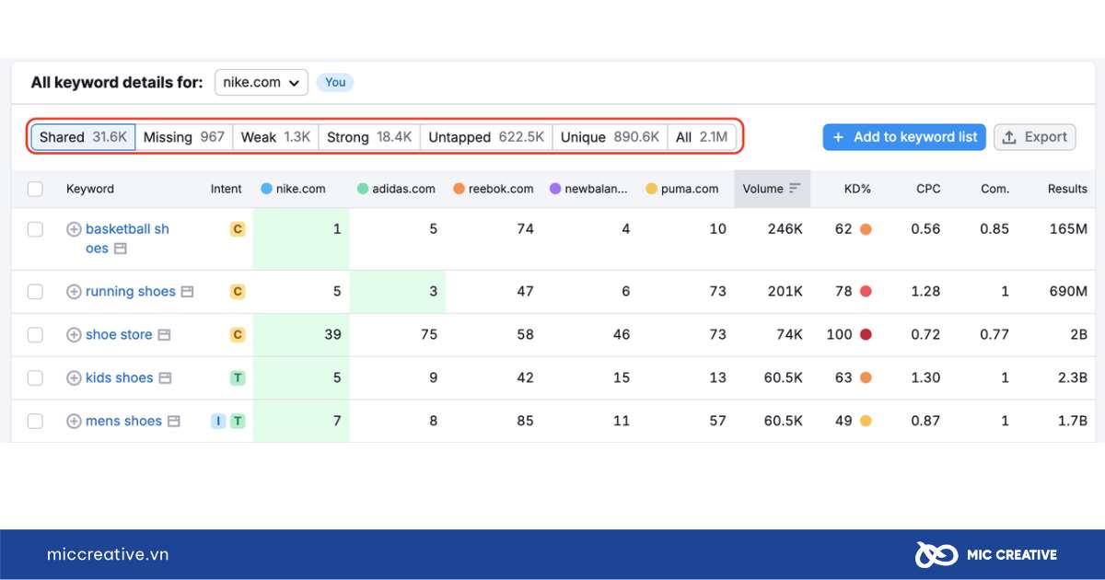The width and height of the screenshot is (1105, 580).
Task: Click the highlighted adidas.com position 3 cell
Action: pyautogui.click(x=398, y=292)
